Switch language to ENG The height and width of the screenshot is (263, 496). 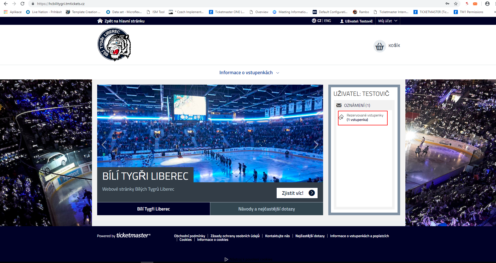click(x=328, y=21)
